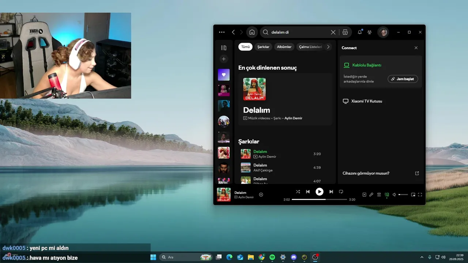Open now-playing album cover thumbnail

tap(224, 195)
